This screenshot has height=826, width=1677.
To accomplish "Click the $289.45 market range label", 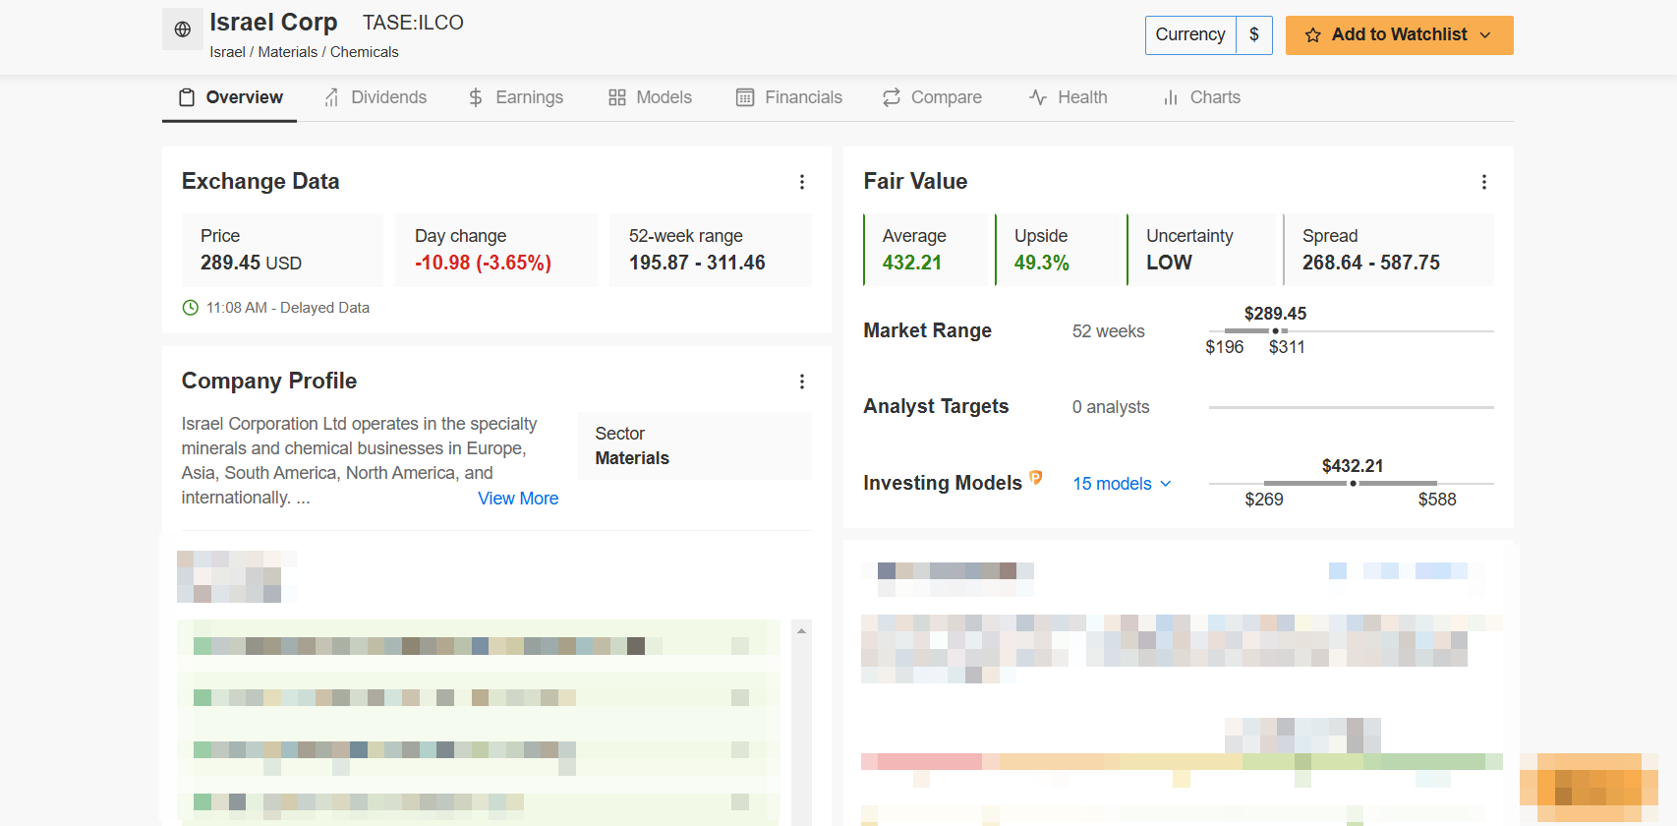I will (1275, 314).
